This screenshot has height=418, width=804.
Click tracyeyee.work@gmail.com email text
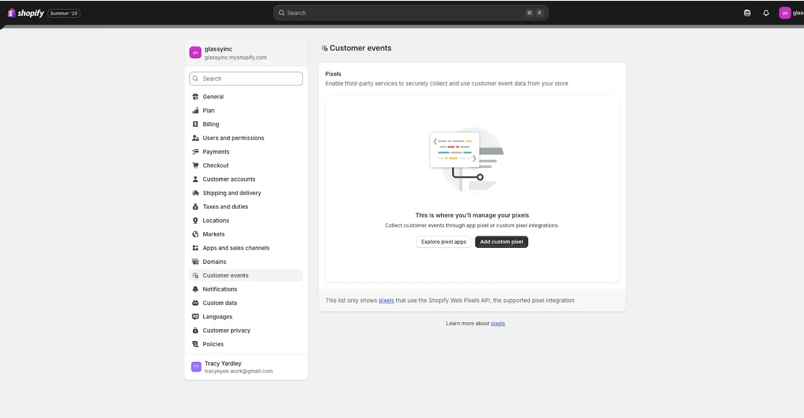(x=239, y=371)
